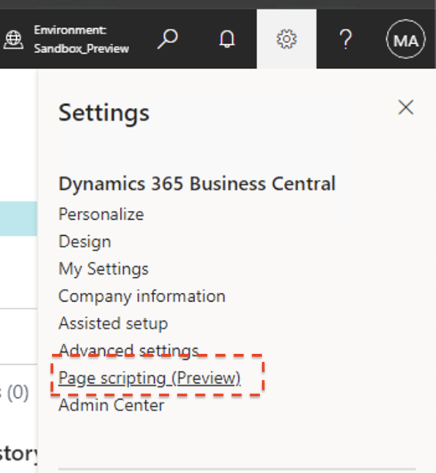Screen dimensions: 436x473
Task: Open Company information
Action: click(142, 296)
